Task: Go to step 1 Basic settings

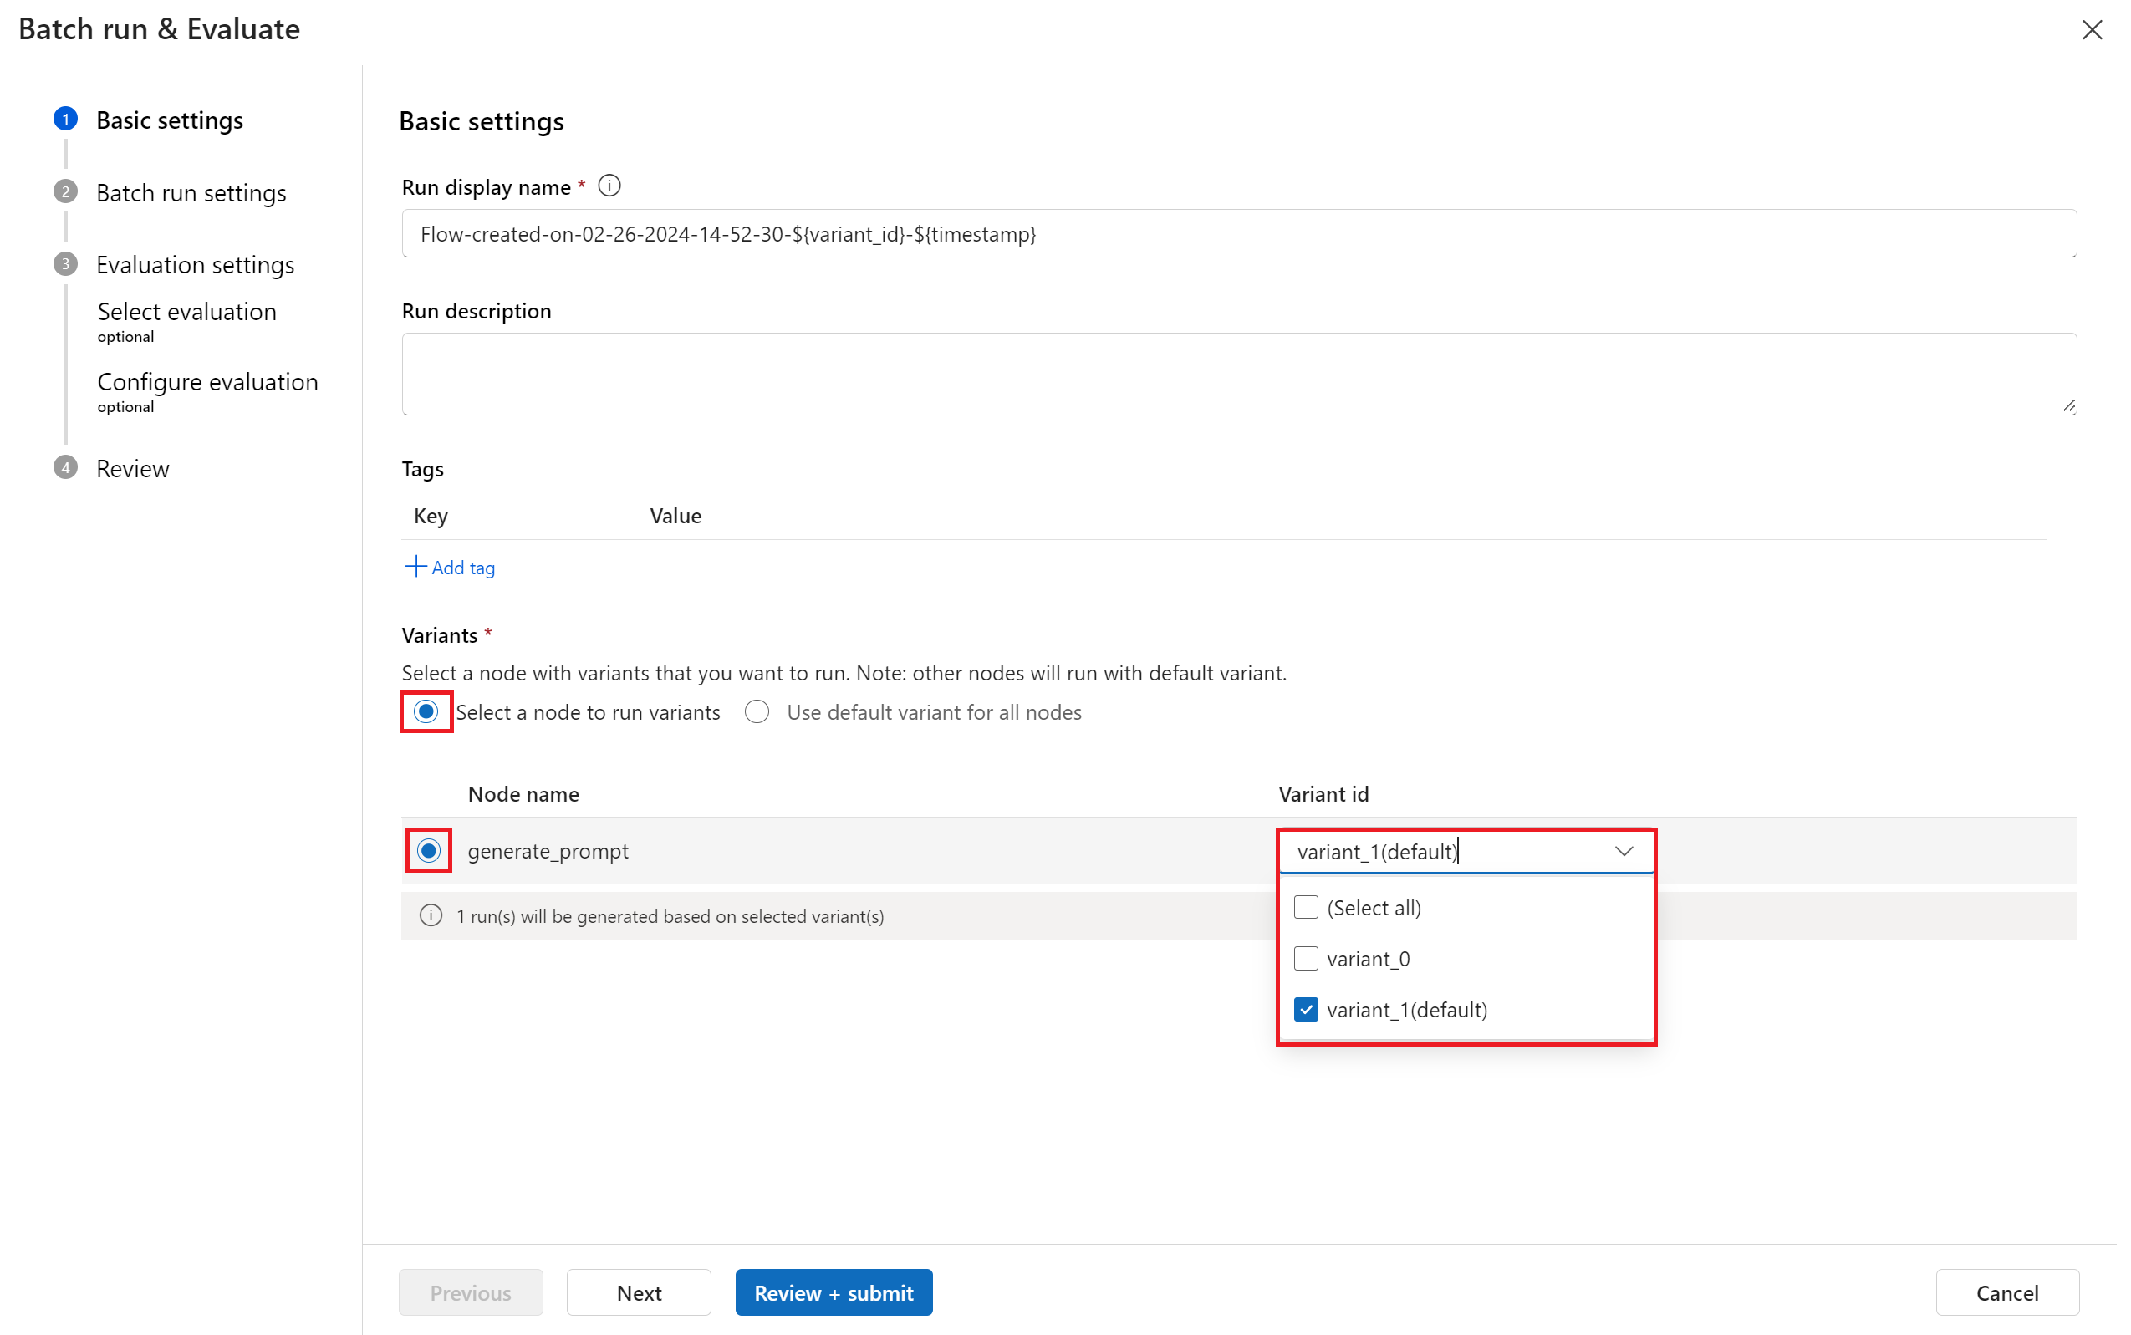Action: (x=148, y=120)
